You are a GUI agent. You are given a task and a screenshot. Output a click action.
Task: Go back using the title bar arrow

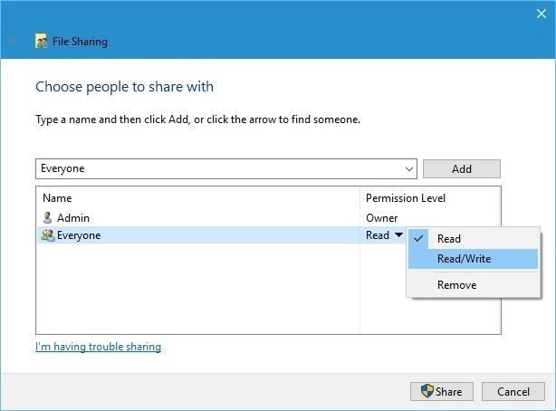click(x=14, y=42)
